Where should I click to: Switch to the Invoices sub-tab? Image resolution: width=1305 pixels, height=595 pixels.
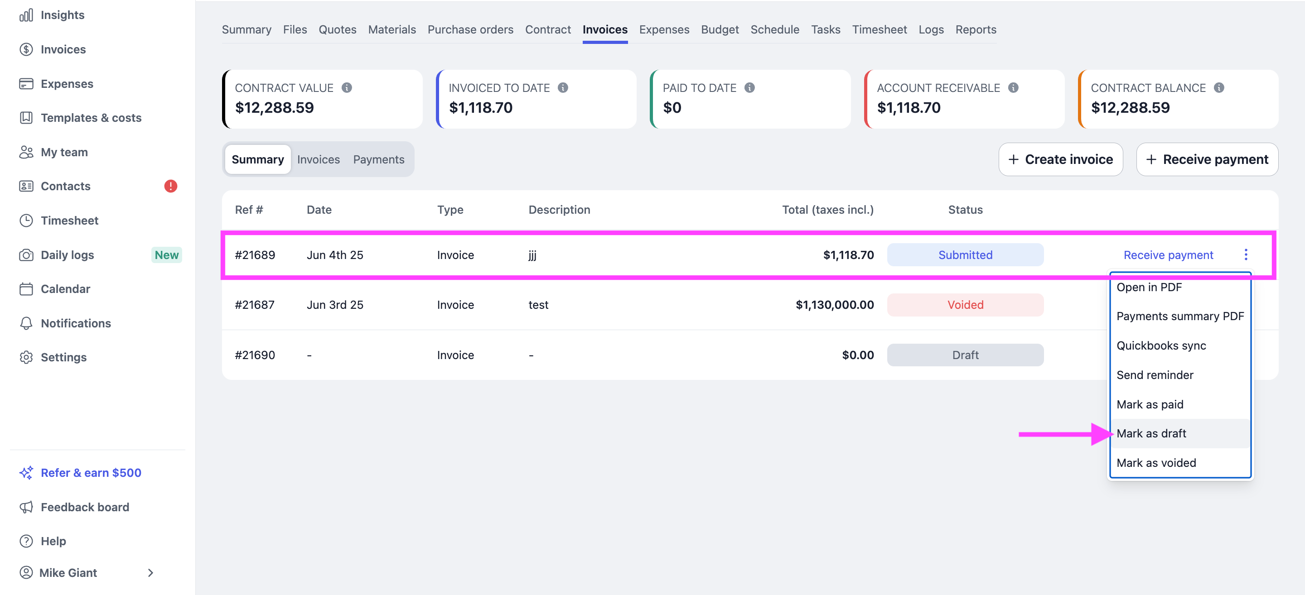(318, 159)
